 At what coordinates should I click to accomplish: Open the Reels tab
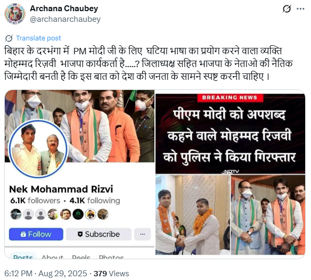coord(81,257)
